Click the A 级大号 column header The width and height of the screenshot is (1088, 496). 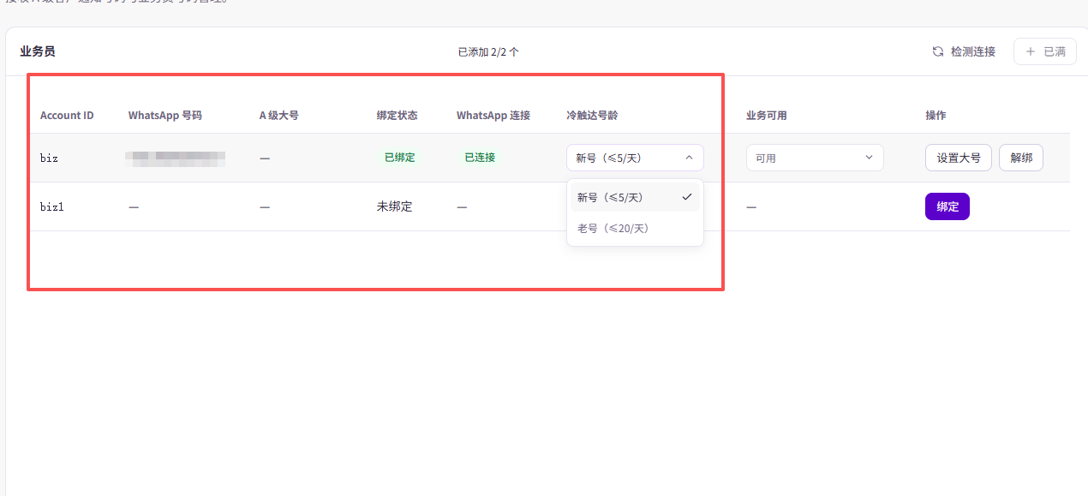point(279,115)
